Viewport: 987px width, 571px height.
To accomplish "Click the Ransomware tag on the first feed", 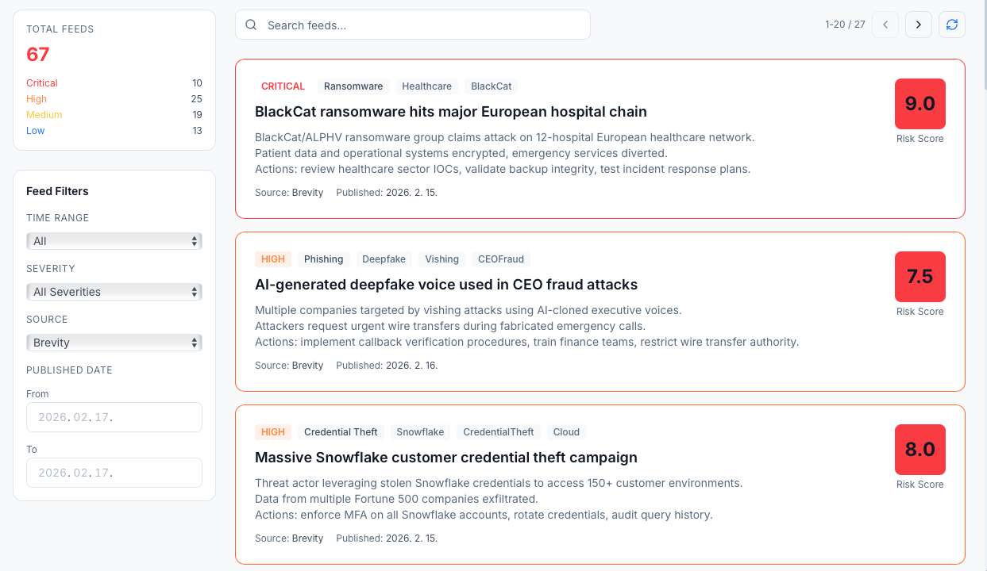I will (x=353, y=86).
